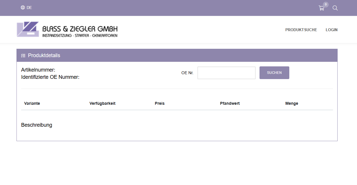Open the Login menu item
The image size is (357, 185).
tap(332, 30)
